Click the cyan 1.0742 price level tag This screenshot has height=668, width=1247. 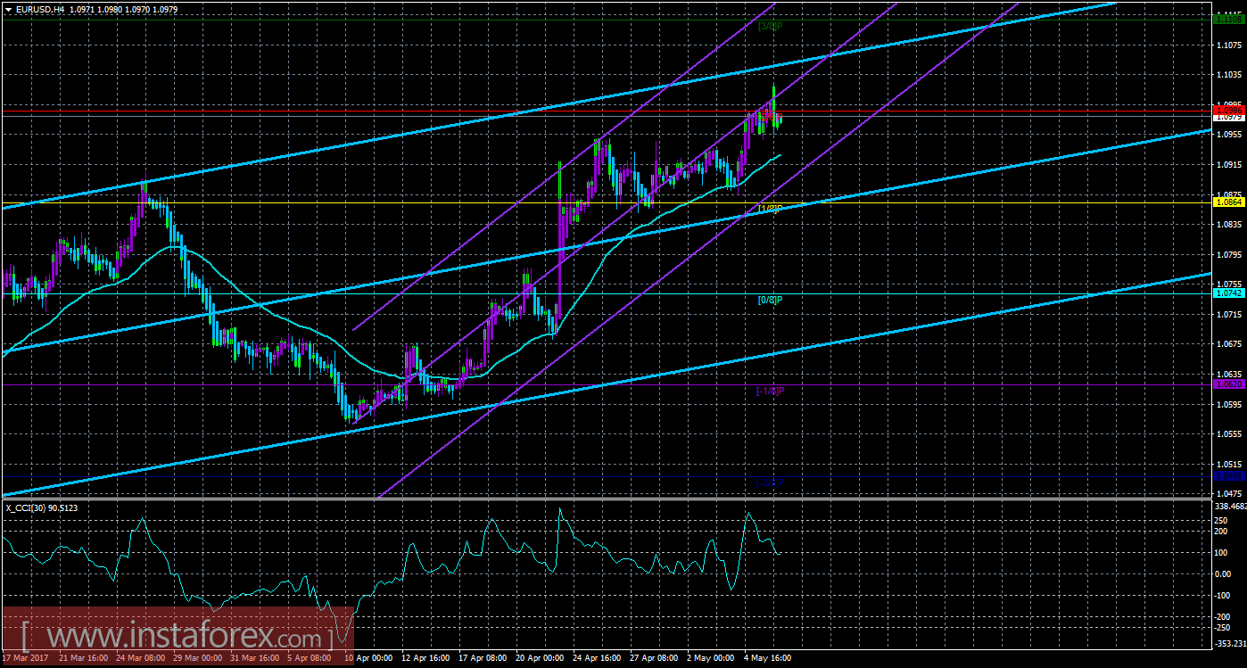(1228, 293)
